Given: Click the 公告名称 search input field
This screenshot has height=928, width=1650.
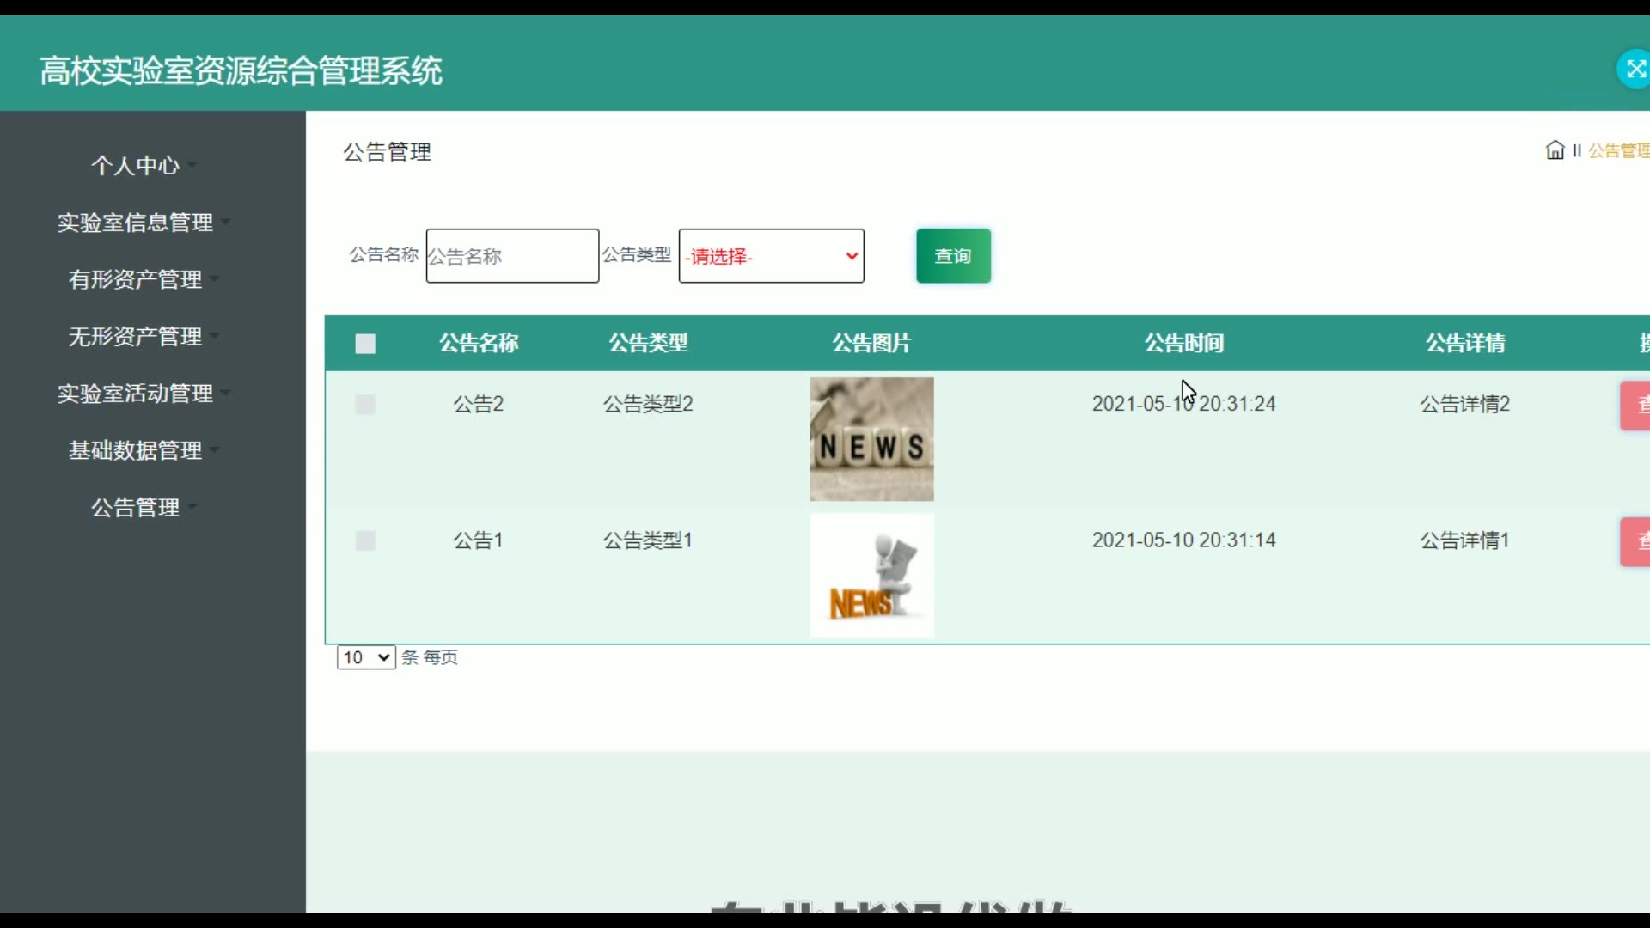Looking at the screenshot, I should tap(512, 256).
